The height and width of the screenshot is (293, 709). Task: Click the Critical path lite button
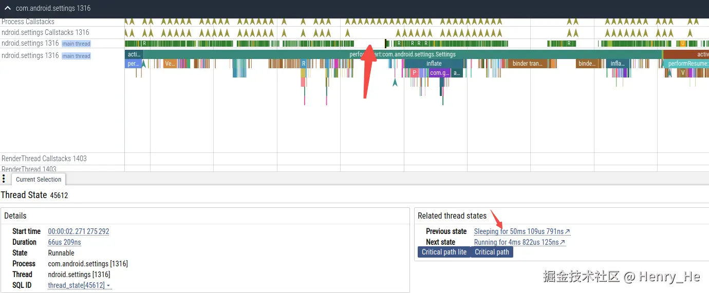click(444, 252)
